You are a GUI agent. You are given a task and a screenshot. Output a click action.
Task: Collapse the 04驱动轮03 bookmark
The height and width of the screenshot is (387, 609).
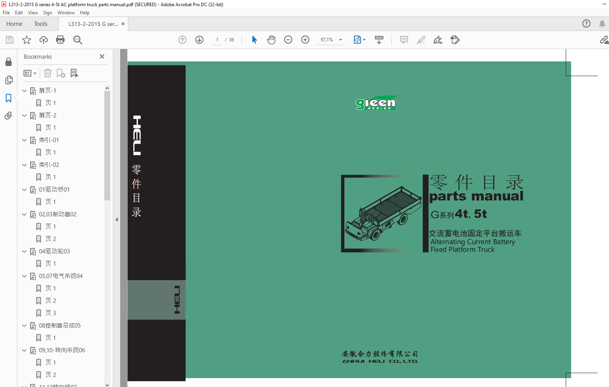coord(24,251)
